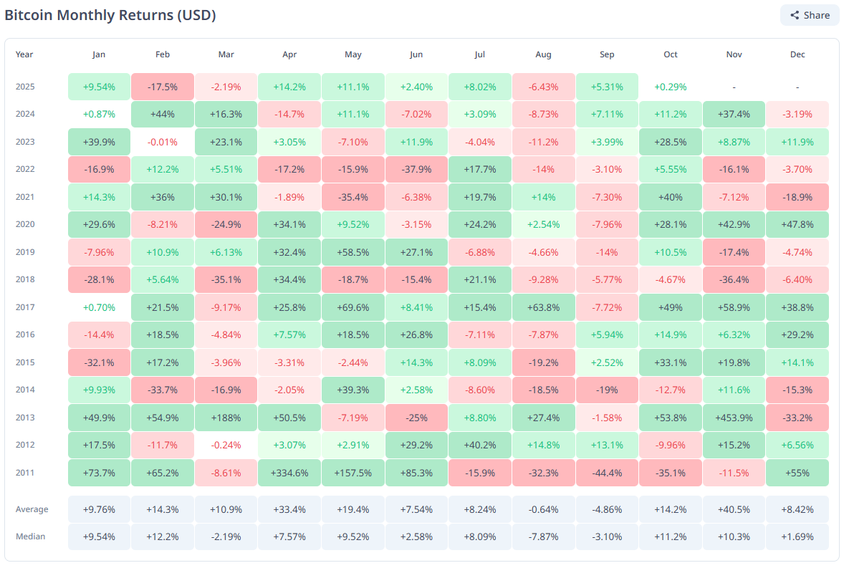Click the +69.6% May 2017 cell

pyautogui.click(x=352, y=307)
